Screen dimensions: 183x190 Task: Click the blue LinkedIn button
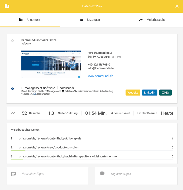150,93
